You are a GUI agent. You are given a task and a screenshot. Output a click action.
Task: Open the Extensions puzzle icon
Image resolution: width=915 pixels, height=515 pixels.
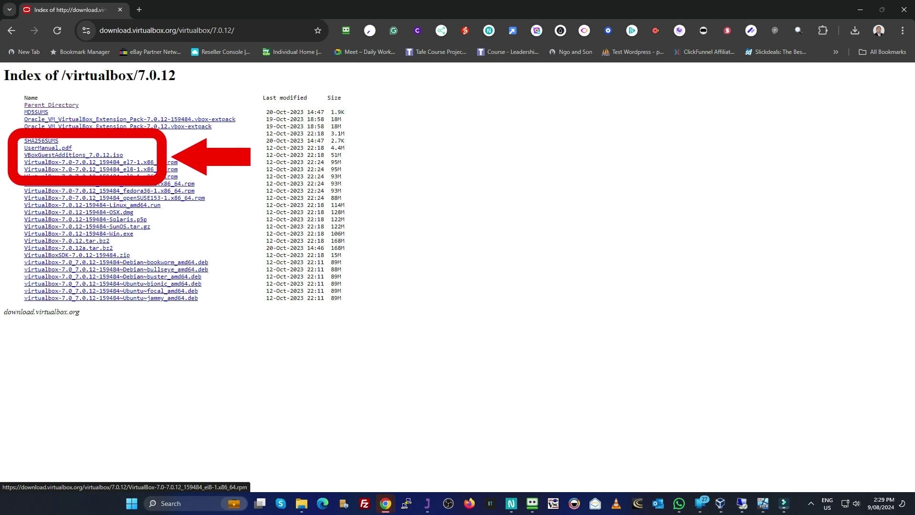click(x=823, y=31)
